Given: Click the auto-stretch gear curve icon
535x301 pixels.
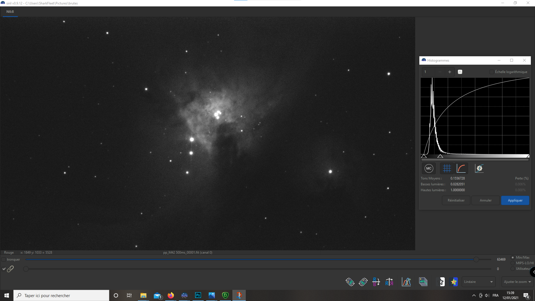Looking at the screenshot, I should point(479,168).
